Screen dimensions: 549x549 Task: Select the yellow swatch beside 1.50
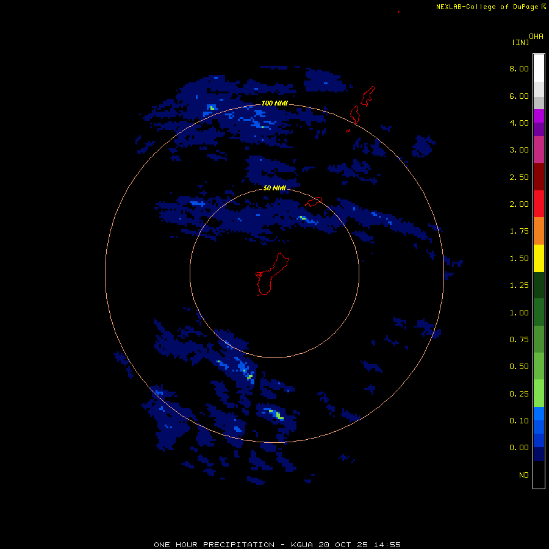click(539, 259)
